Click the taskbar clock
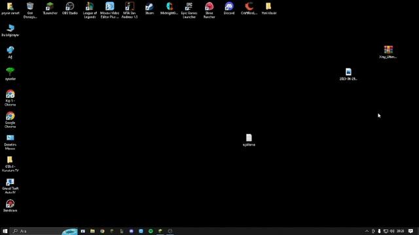The width and height of the screenshot is (419, 235). click(400, 231)
